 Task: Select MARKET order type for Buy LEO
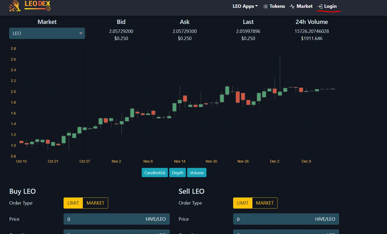tap(95, 203)
